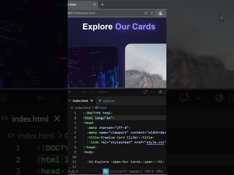Click the browser address bar URL
This screenshot has height=175, width=234.
click(82, 13)
